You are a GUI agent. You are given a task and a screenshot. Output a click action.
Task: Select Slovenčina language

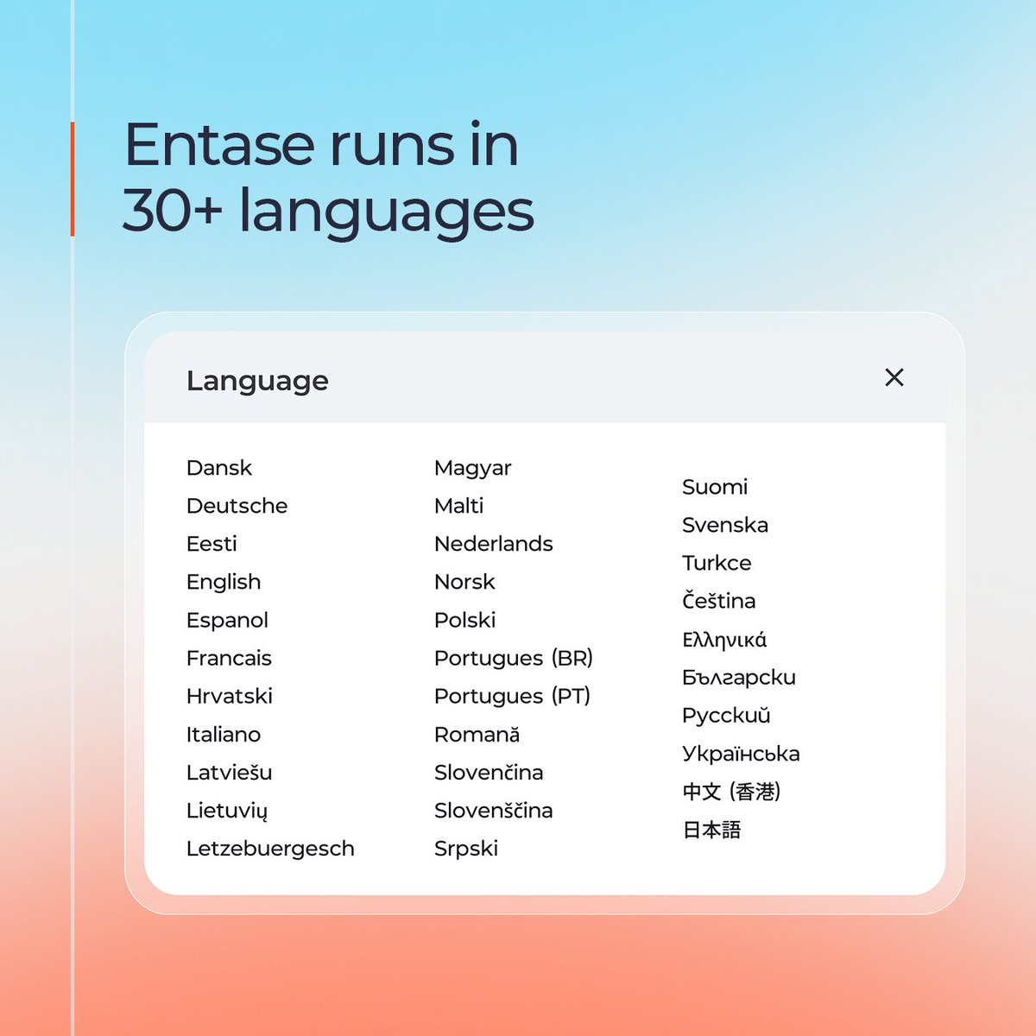click(x=490, y=773)
